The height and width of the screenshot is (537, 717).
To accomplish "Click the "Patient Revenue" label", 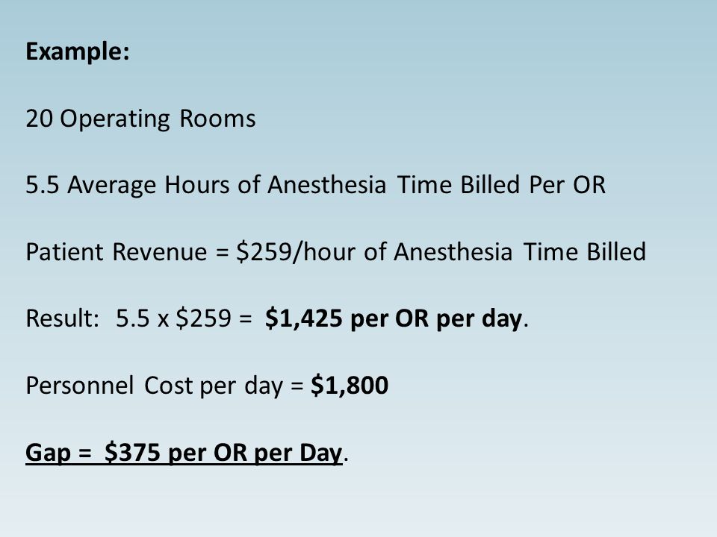I will pyautogui.click(x=117, y=252).
